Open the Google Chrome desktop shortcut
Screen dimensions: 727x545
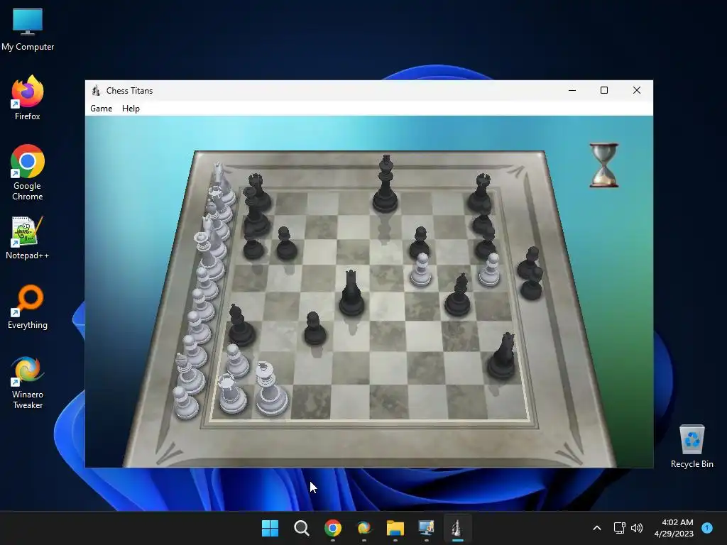coord(28,172)
